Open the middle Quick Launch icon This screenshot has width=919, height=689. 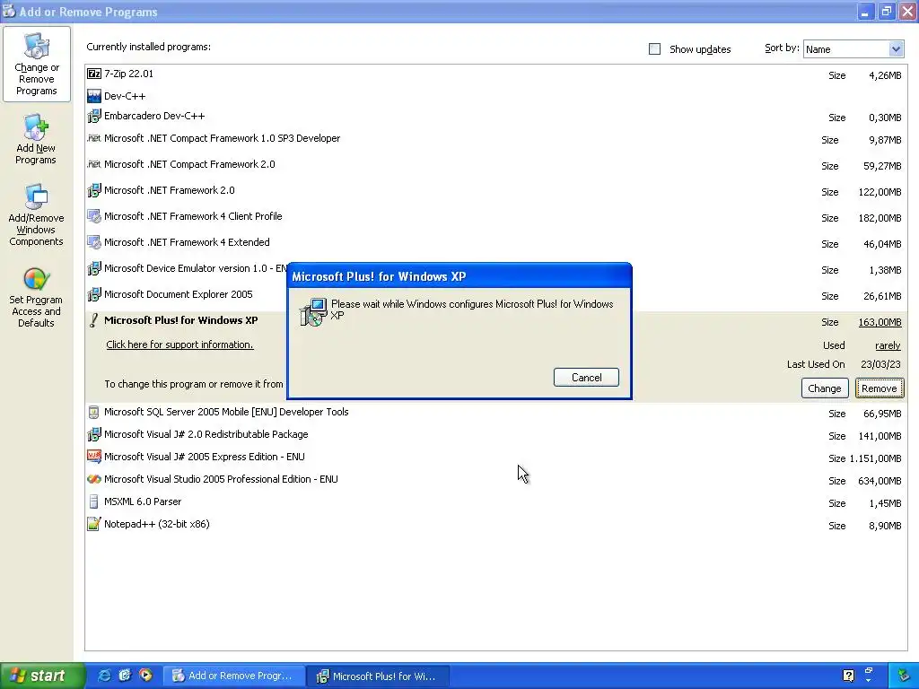[125, 676]
